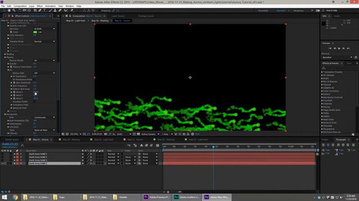Open the Active Camera view selector
Image resolution: width=359 pixels, height=201 pixels.
[150, 134]
